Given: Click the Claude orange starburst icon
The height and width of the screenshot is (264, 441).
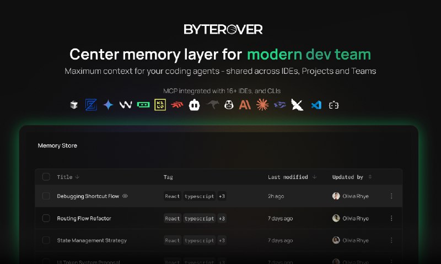Looking at the screenshot, I should pyautogui.click(x=262, y=105).
